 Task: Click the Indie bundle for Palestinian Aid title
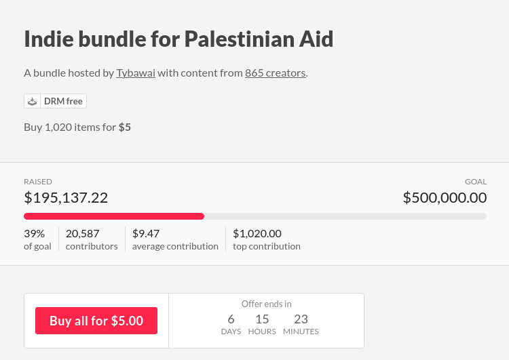[x=178, y=39]
